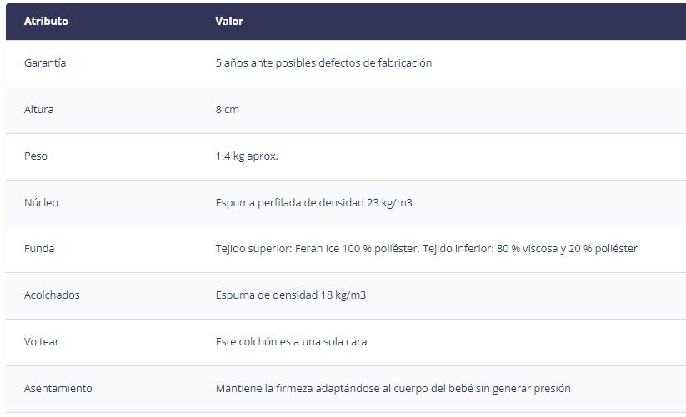Viewport: 686px width, 417px height.
Task: Select the Asentamiento row label
Action: [x=58, y=388]
